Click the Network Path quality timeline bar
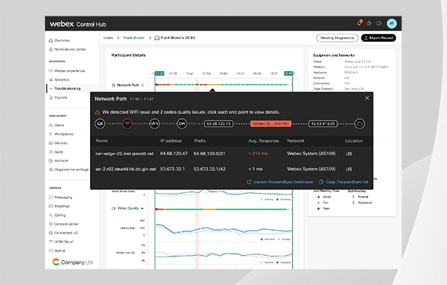This screenshot has height=285, width=447. 223,85
